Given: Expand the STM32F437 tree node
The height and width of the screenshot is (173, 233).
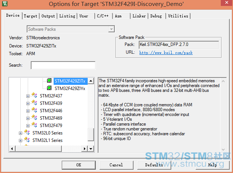Looking at the screenshot, I should pos(28,96).
